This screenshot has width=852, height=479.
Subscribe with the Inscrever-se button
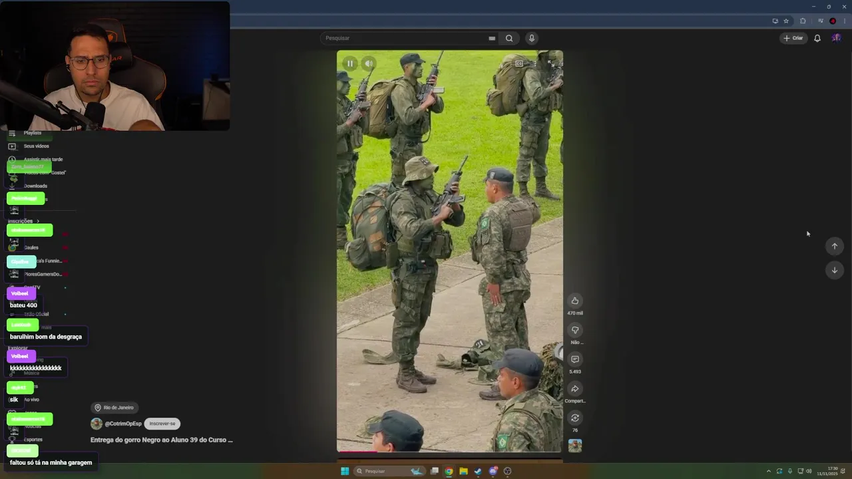click(162, 424)
